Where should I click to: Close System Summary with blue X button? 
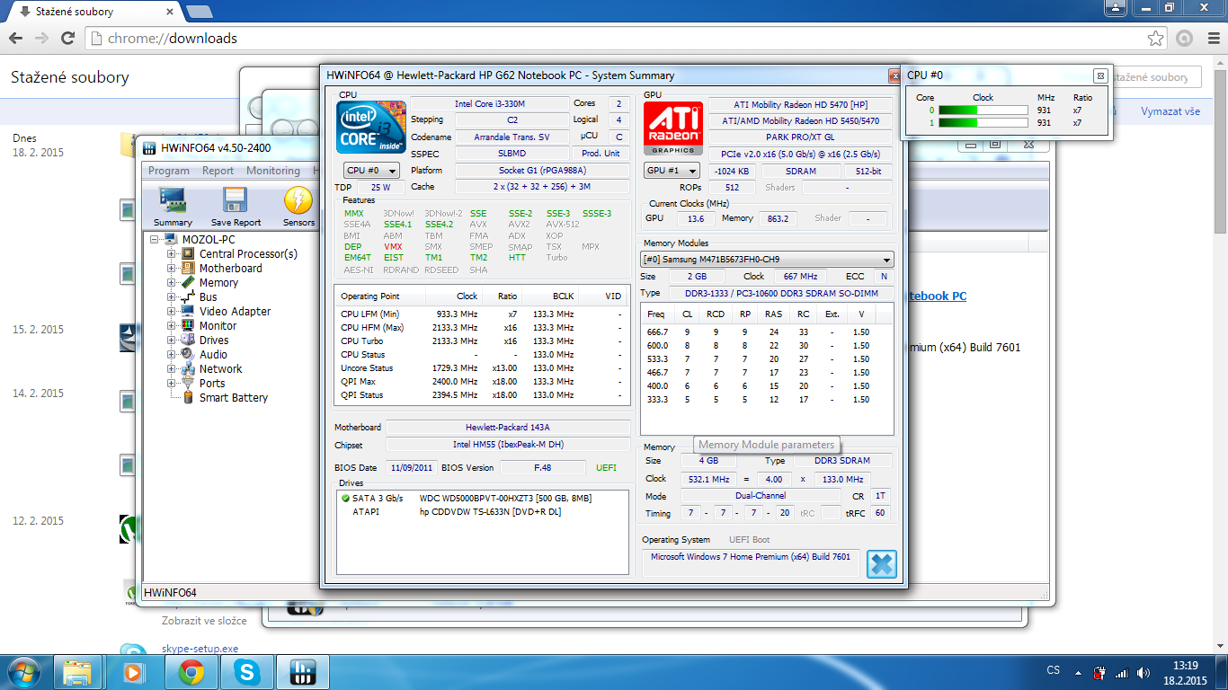pyautogui.click(x=882, y=563)
